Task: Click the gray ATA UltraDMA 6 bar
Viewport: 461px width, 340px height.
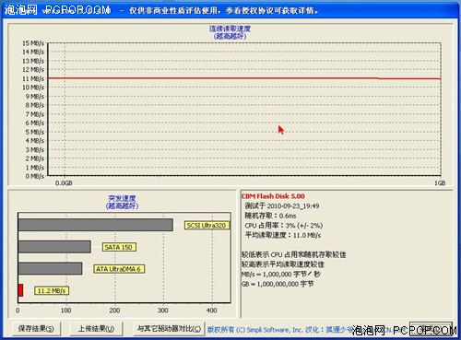Action: click(50, 268)
